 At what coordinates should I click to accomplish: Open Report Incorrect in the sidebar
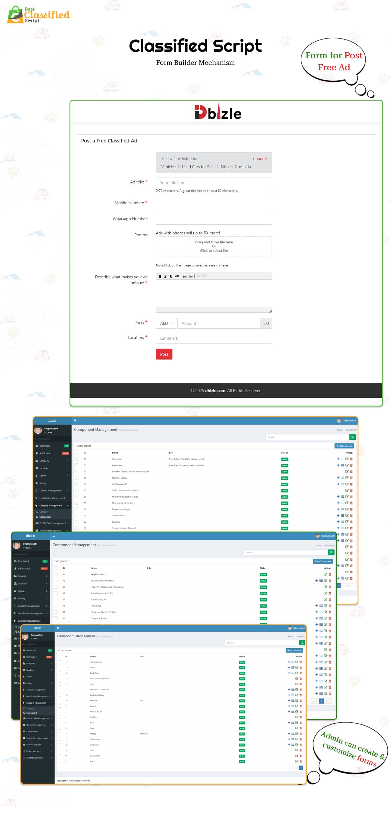(33, 751)
